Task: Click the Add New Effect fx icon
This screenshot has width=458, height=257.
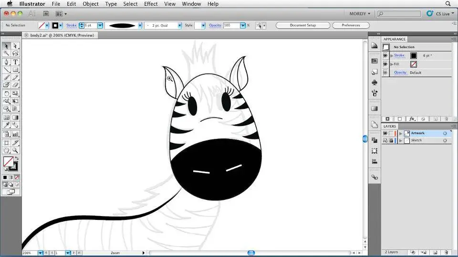Action: coord(411,119)
